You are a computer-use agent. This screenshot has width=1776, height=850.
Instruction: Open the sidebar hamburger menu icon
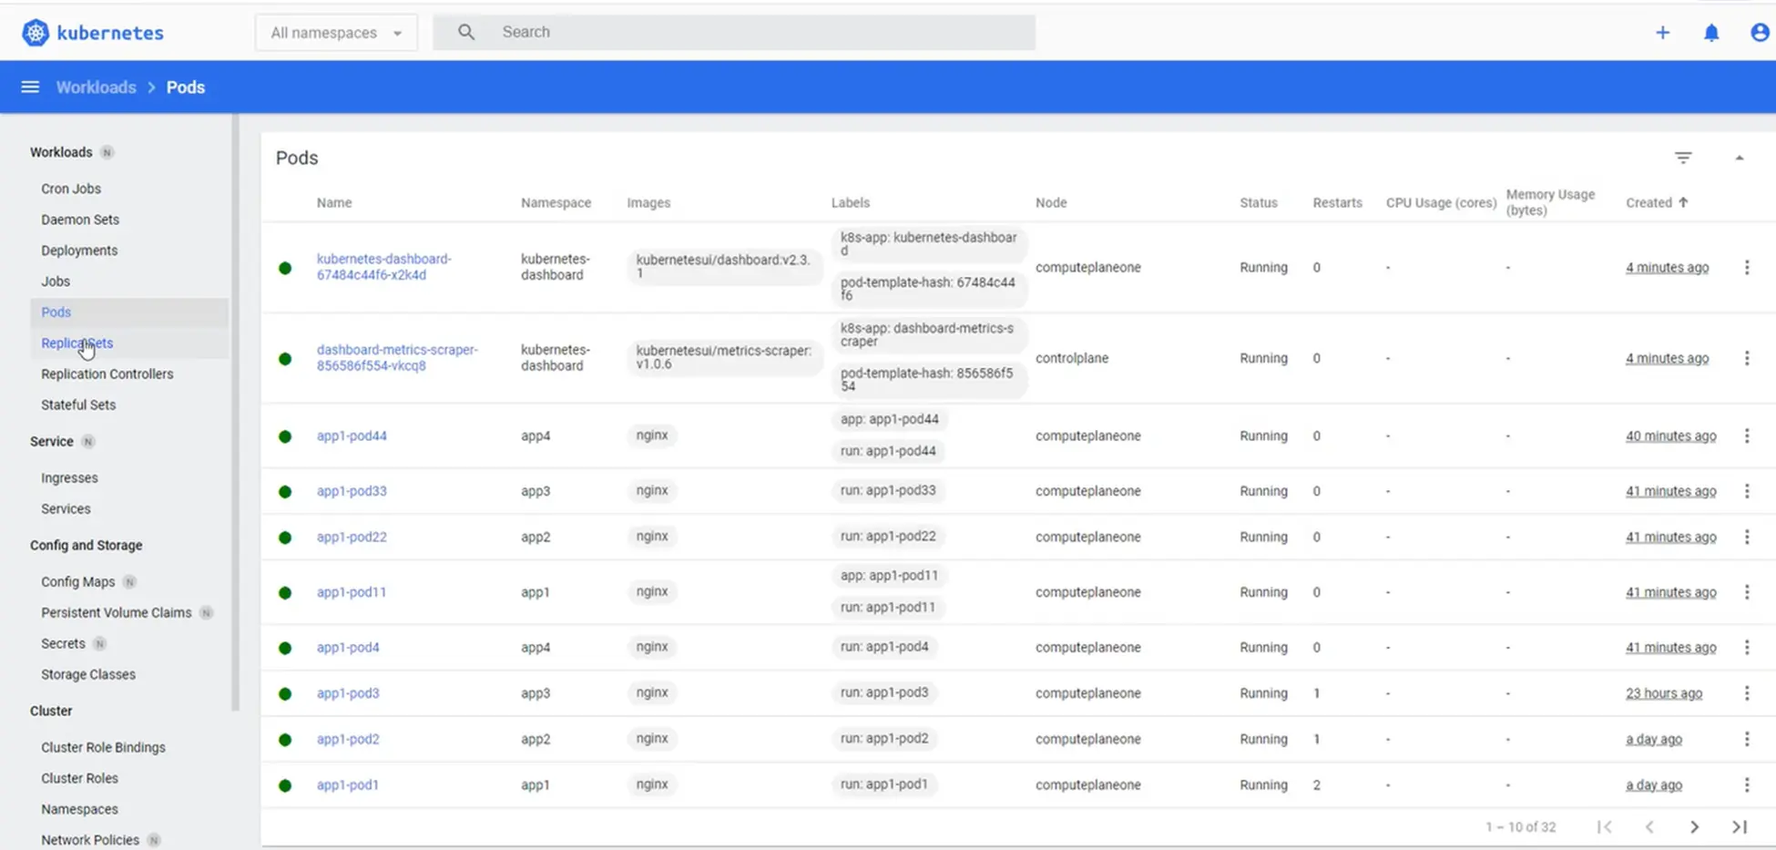tap(30, 86)
